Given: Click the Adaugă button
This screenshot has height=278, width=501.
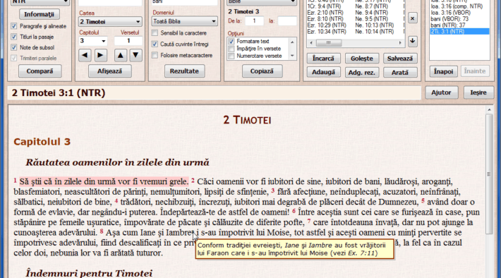Looking at the screenshot, I should pyautogui.click(x=323, y=72).
